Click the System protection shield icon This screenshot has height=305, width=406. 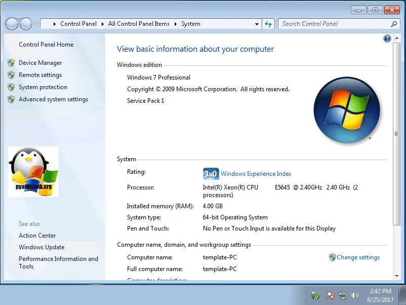(11, 87)
